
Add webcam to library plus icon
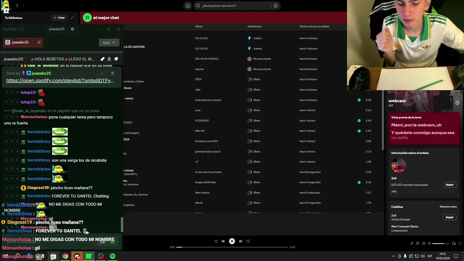click(x=457, y=103)
